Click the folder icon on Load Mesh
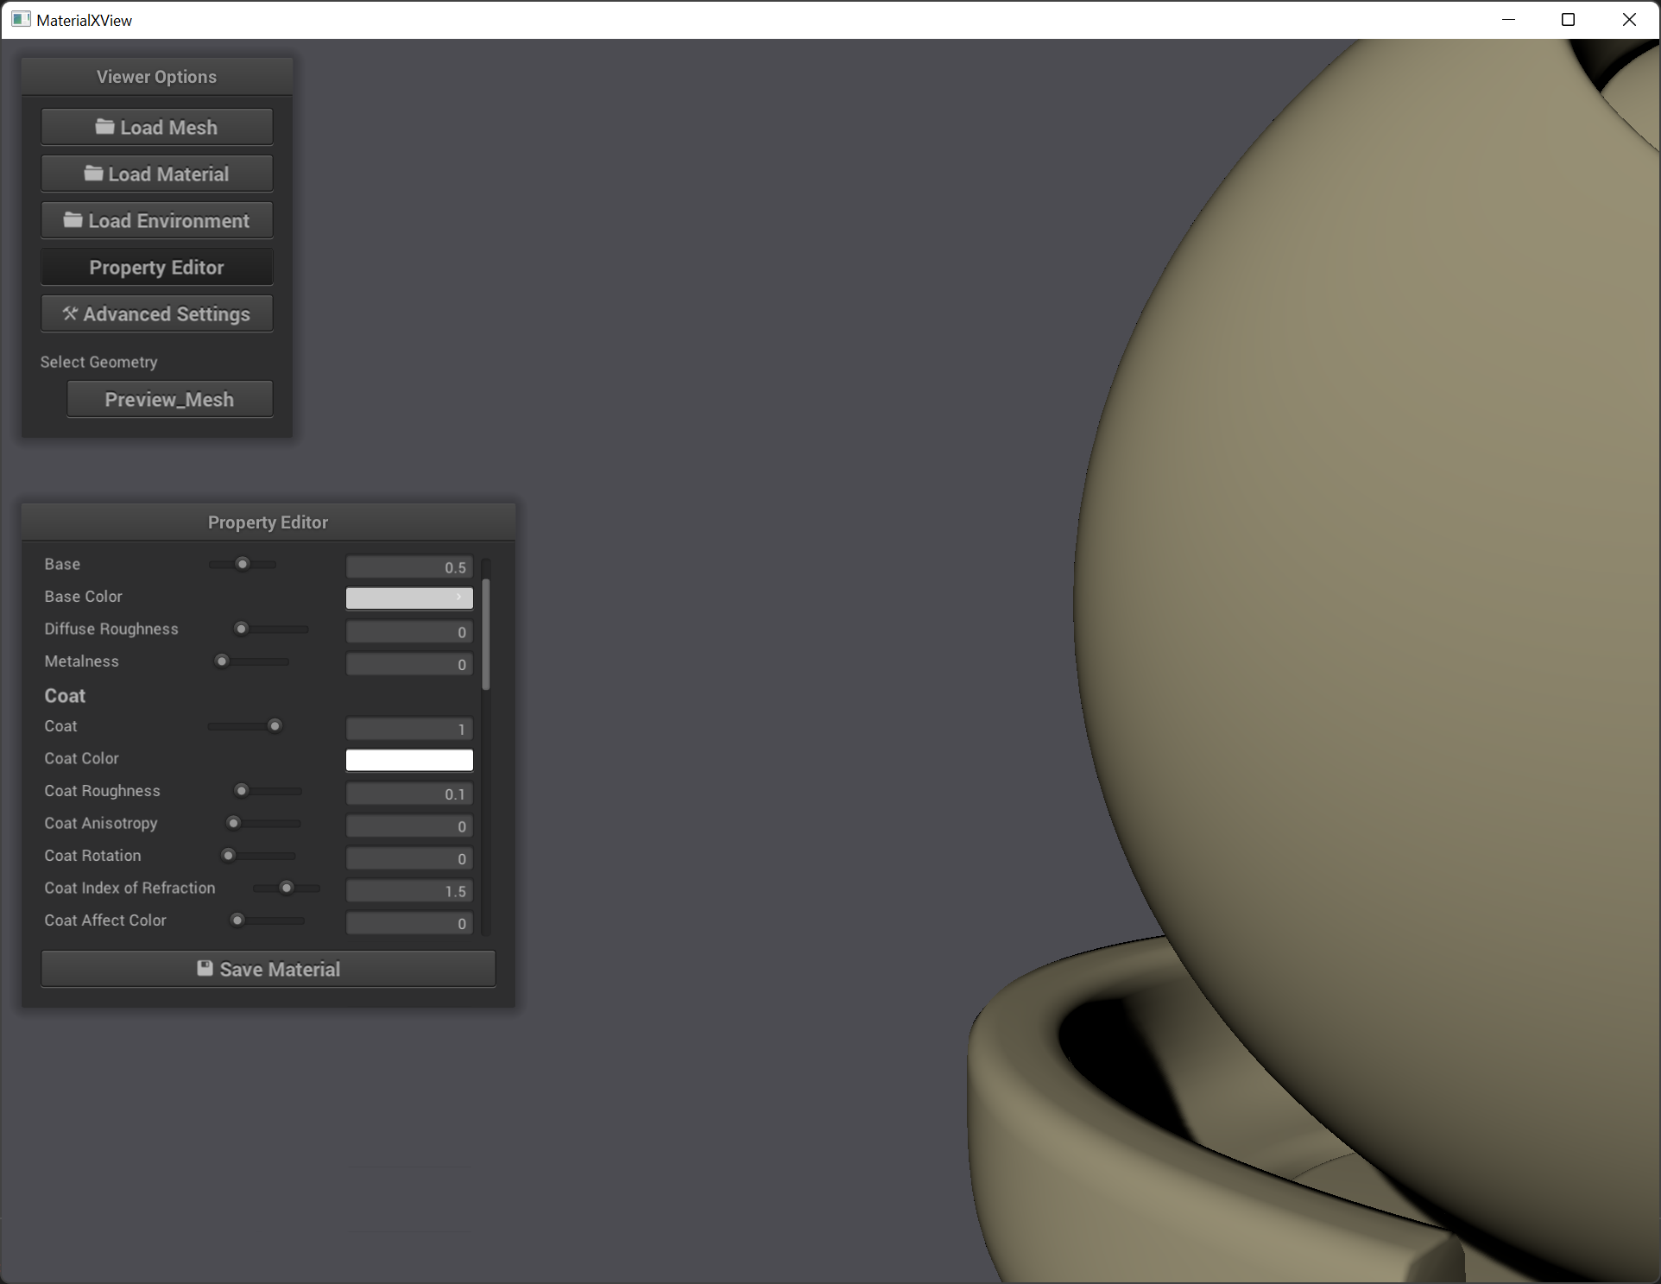The width and height of the screenshot is (1661, 1284). click(104, 127)
